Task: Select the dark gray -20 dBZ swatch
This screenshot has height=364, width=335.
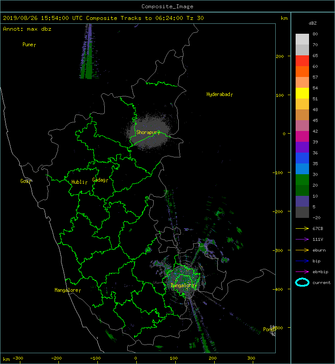Action: [x=302, y=212]
